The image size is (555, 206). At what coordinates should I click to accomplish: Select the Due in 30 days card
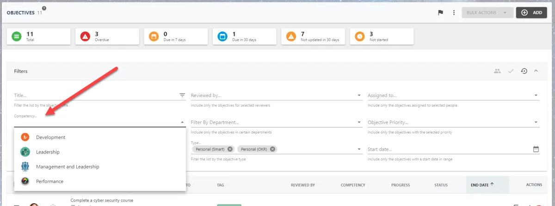tap(244, 36)
